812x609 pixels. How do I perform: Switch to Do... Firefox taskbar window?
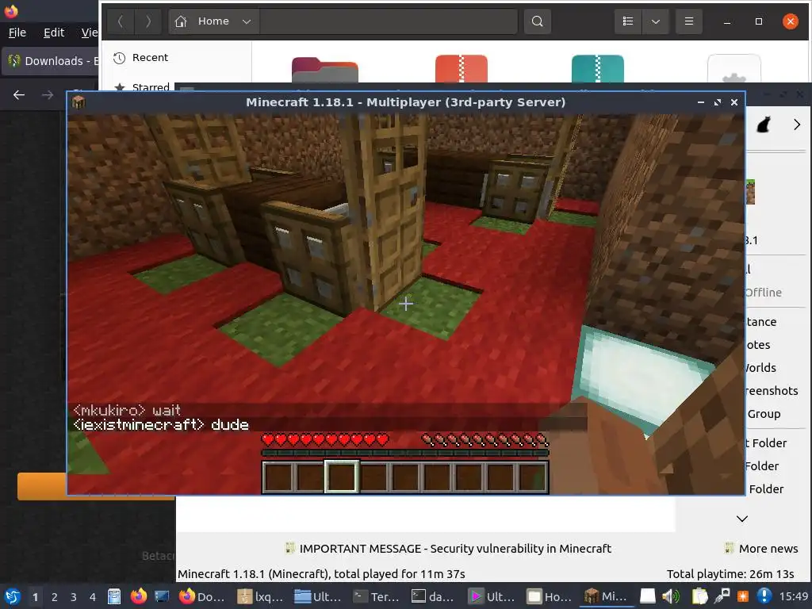coord(202,596)
